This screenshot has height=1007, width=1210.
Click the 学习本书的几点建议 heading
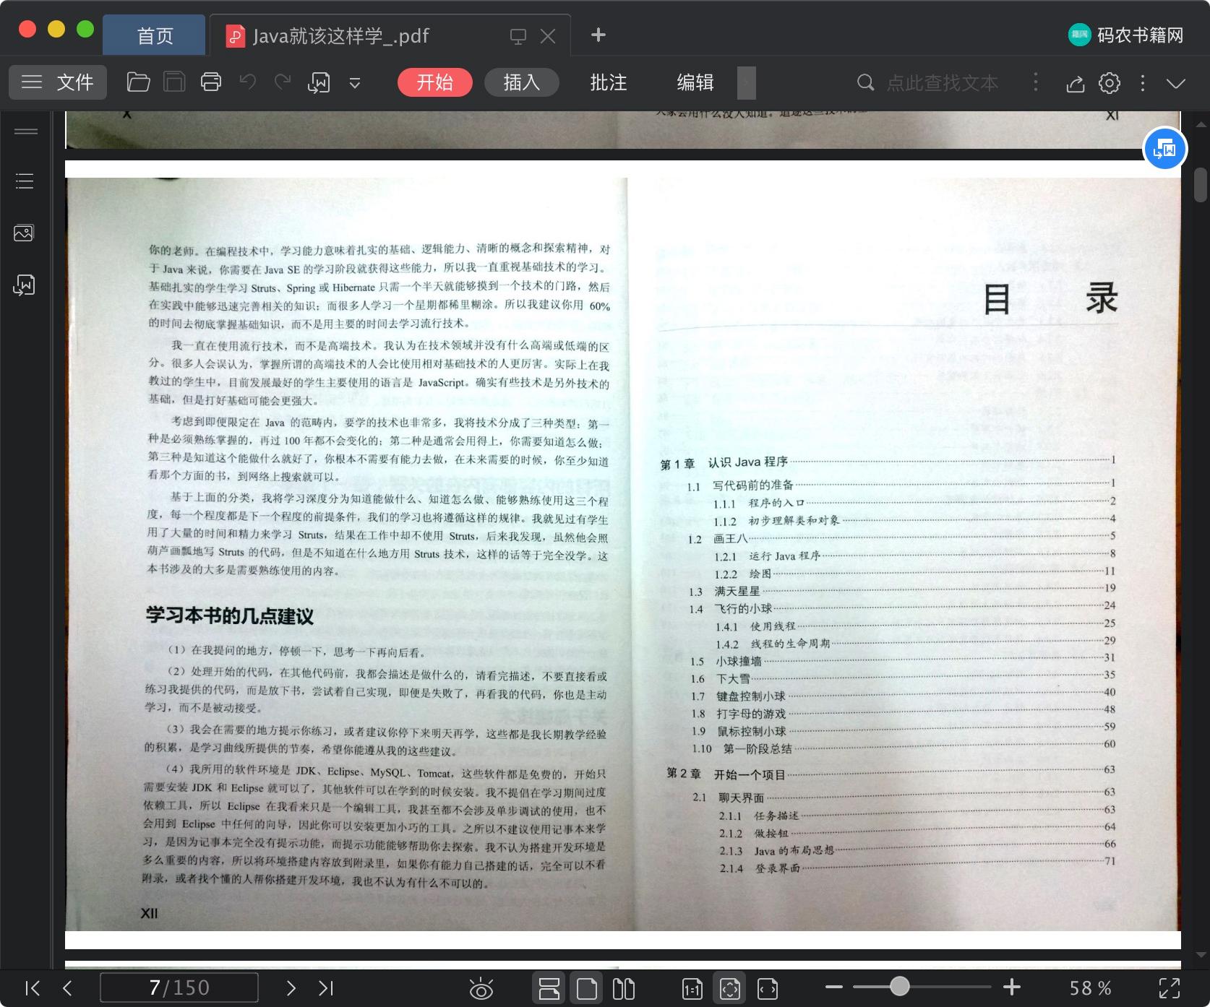click(x=230, y=616)
